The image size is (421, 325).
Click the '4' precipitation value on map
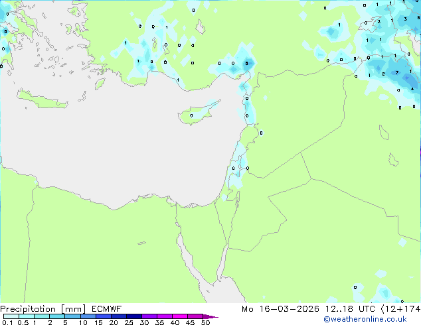click(412, 89)
